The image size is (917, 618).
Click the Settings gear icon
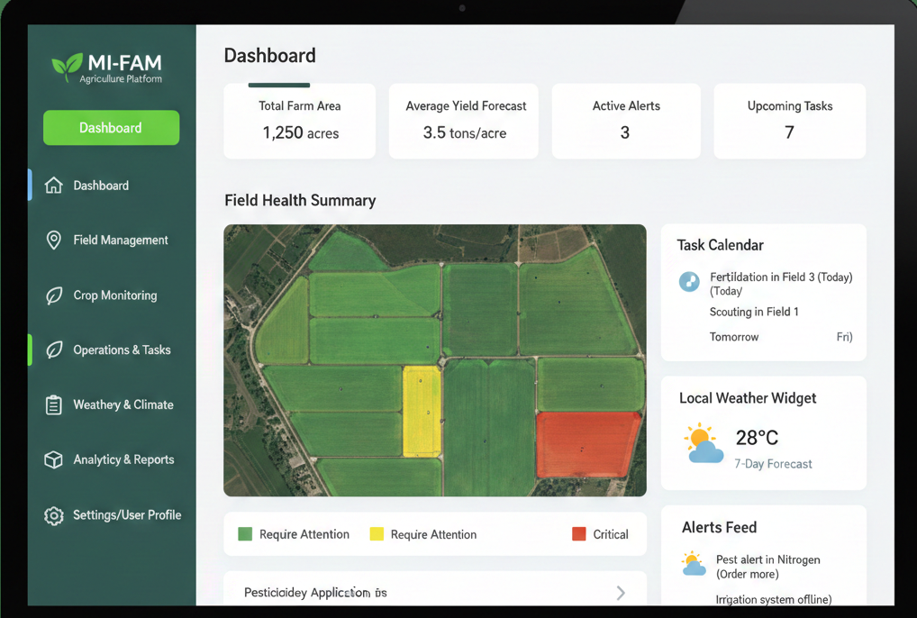[54, 515]
